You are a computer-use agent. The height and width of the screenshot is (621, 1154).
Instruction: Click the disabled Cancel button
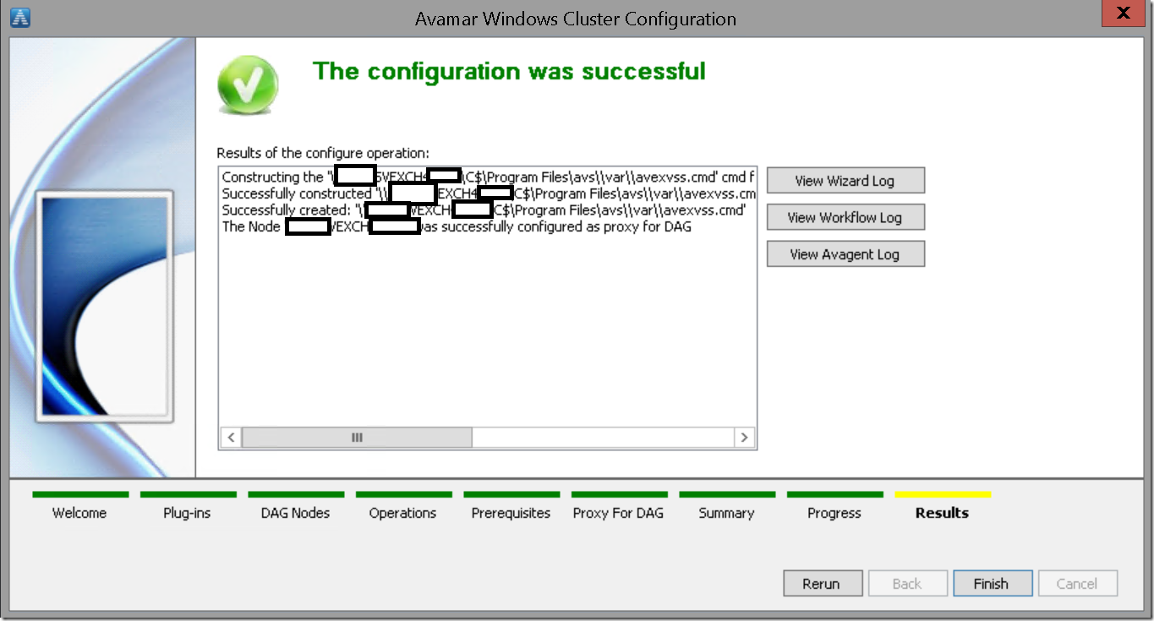[x=1077, y=584]
